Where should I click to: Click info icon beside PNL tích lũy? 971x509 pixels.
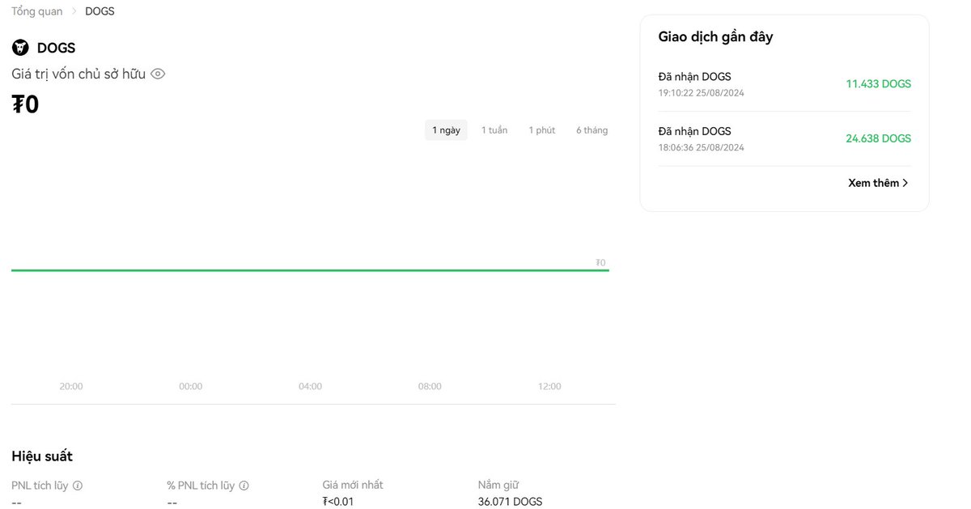click(x=78, y=486)
